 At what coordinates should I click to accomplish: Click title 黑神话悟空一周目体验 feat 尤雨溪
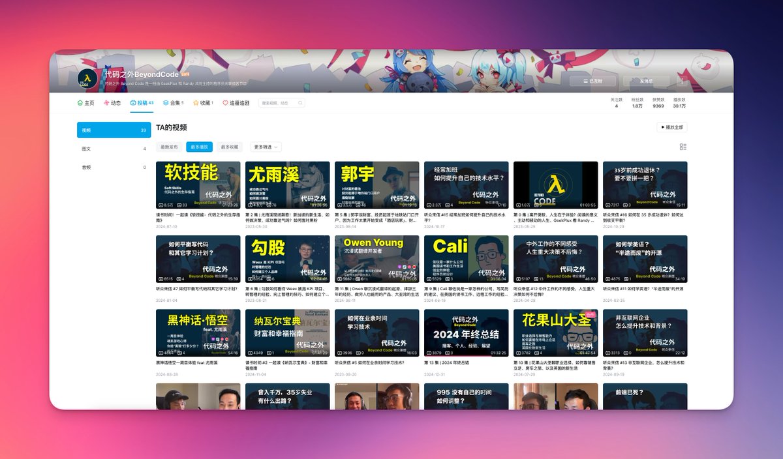pyautogui.click(x=187, y=362)
